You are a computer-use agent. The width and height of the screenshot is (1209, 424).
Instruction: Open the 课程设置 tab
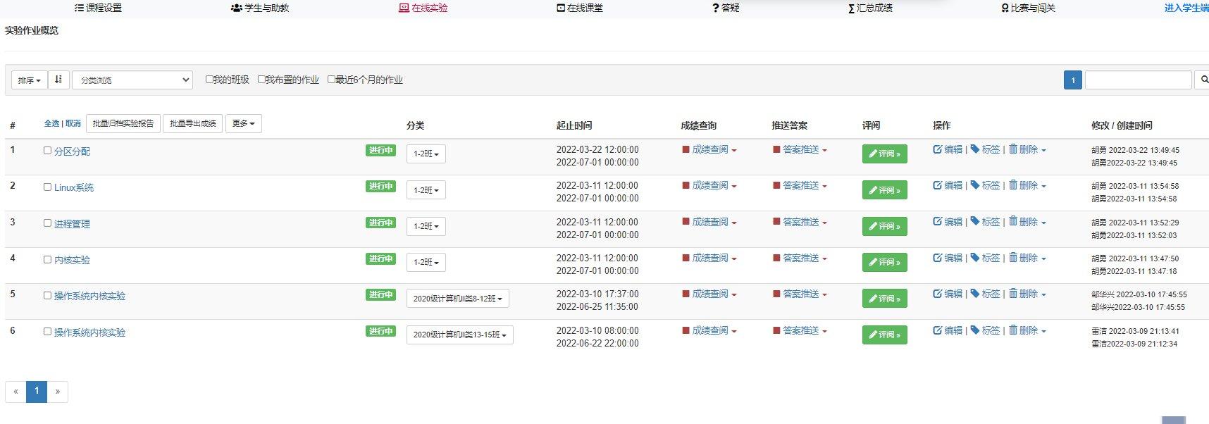point(98,8)
